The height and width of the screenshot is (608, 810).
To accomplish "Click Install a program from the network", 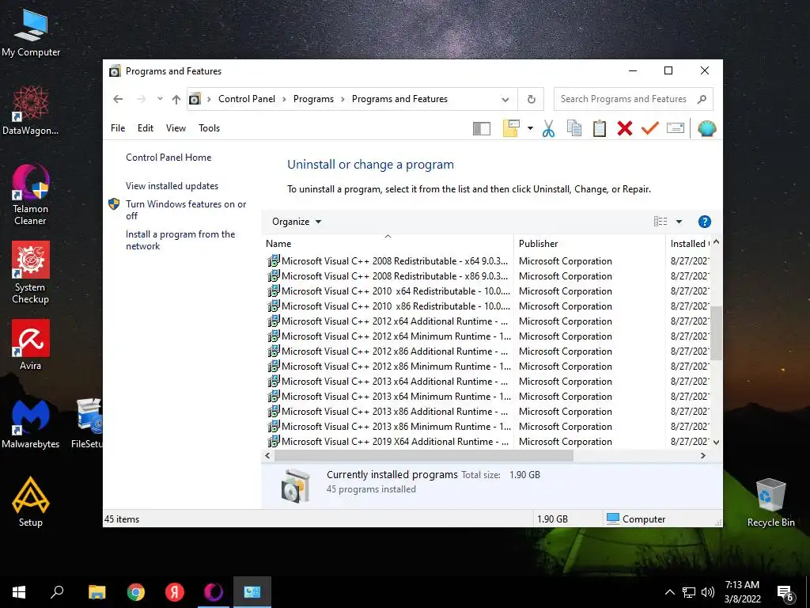I will point(180,241).
